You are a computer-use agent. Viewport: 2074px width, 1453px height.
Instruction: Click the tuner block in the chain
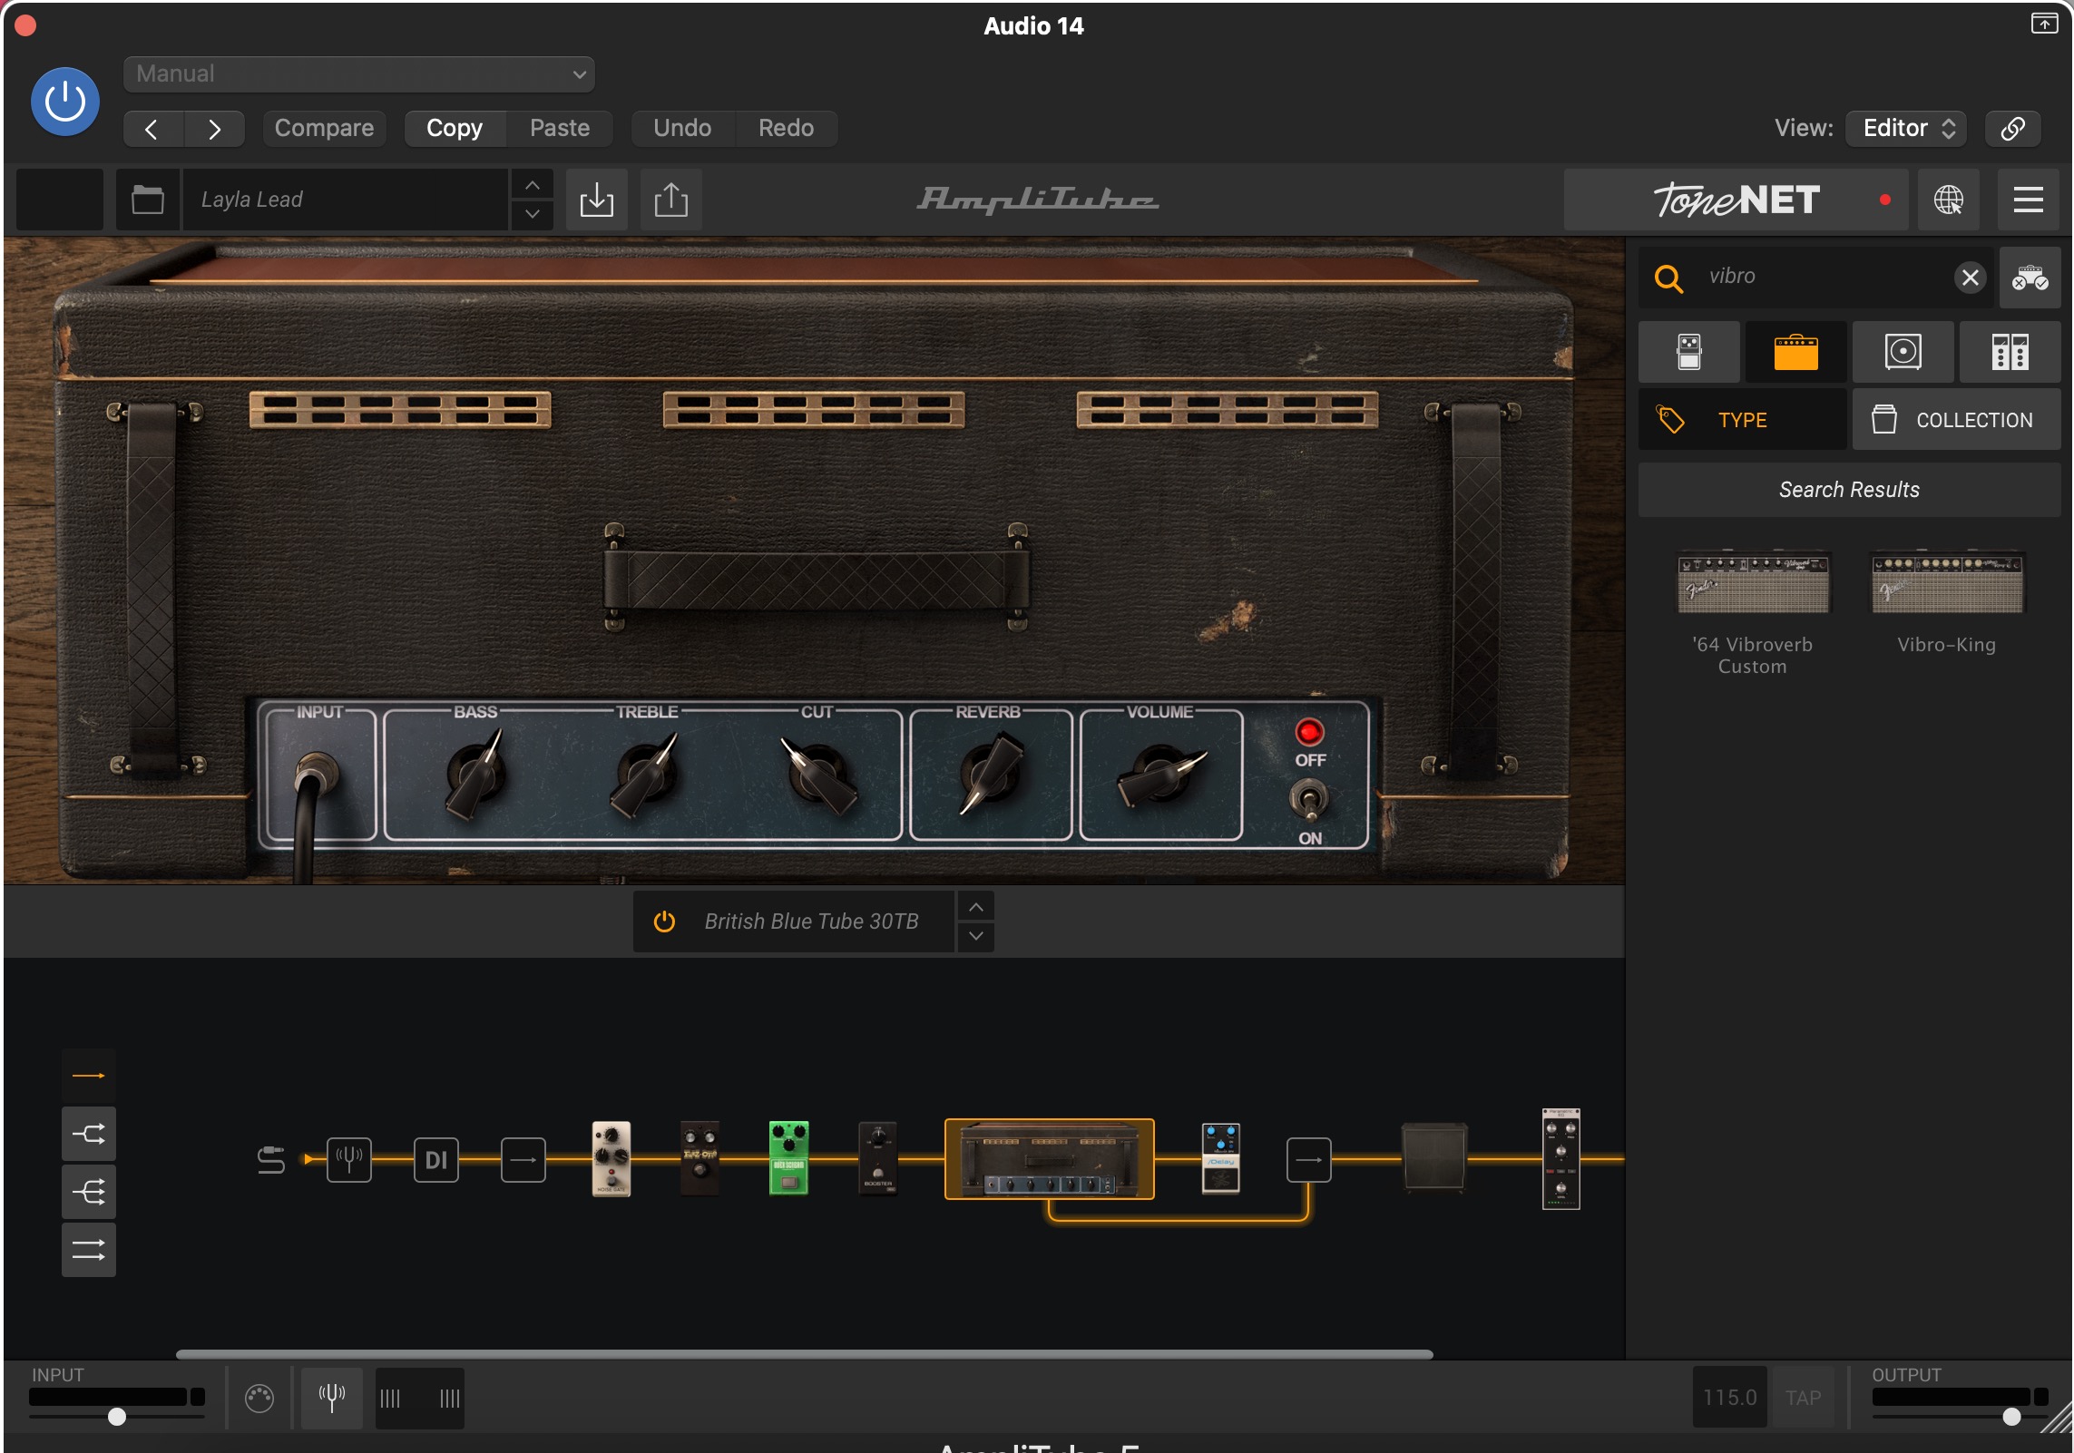point(349,1160)
